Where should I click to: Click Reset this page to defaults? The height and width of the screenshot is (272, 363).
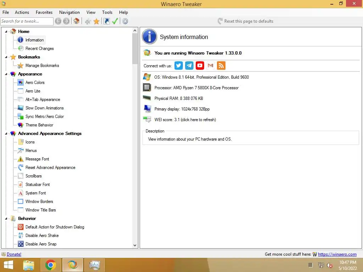pyautogui.click(x=246, y=21)
